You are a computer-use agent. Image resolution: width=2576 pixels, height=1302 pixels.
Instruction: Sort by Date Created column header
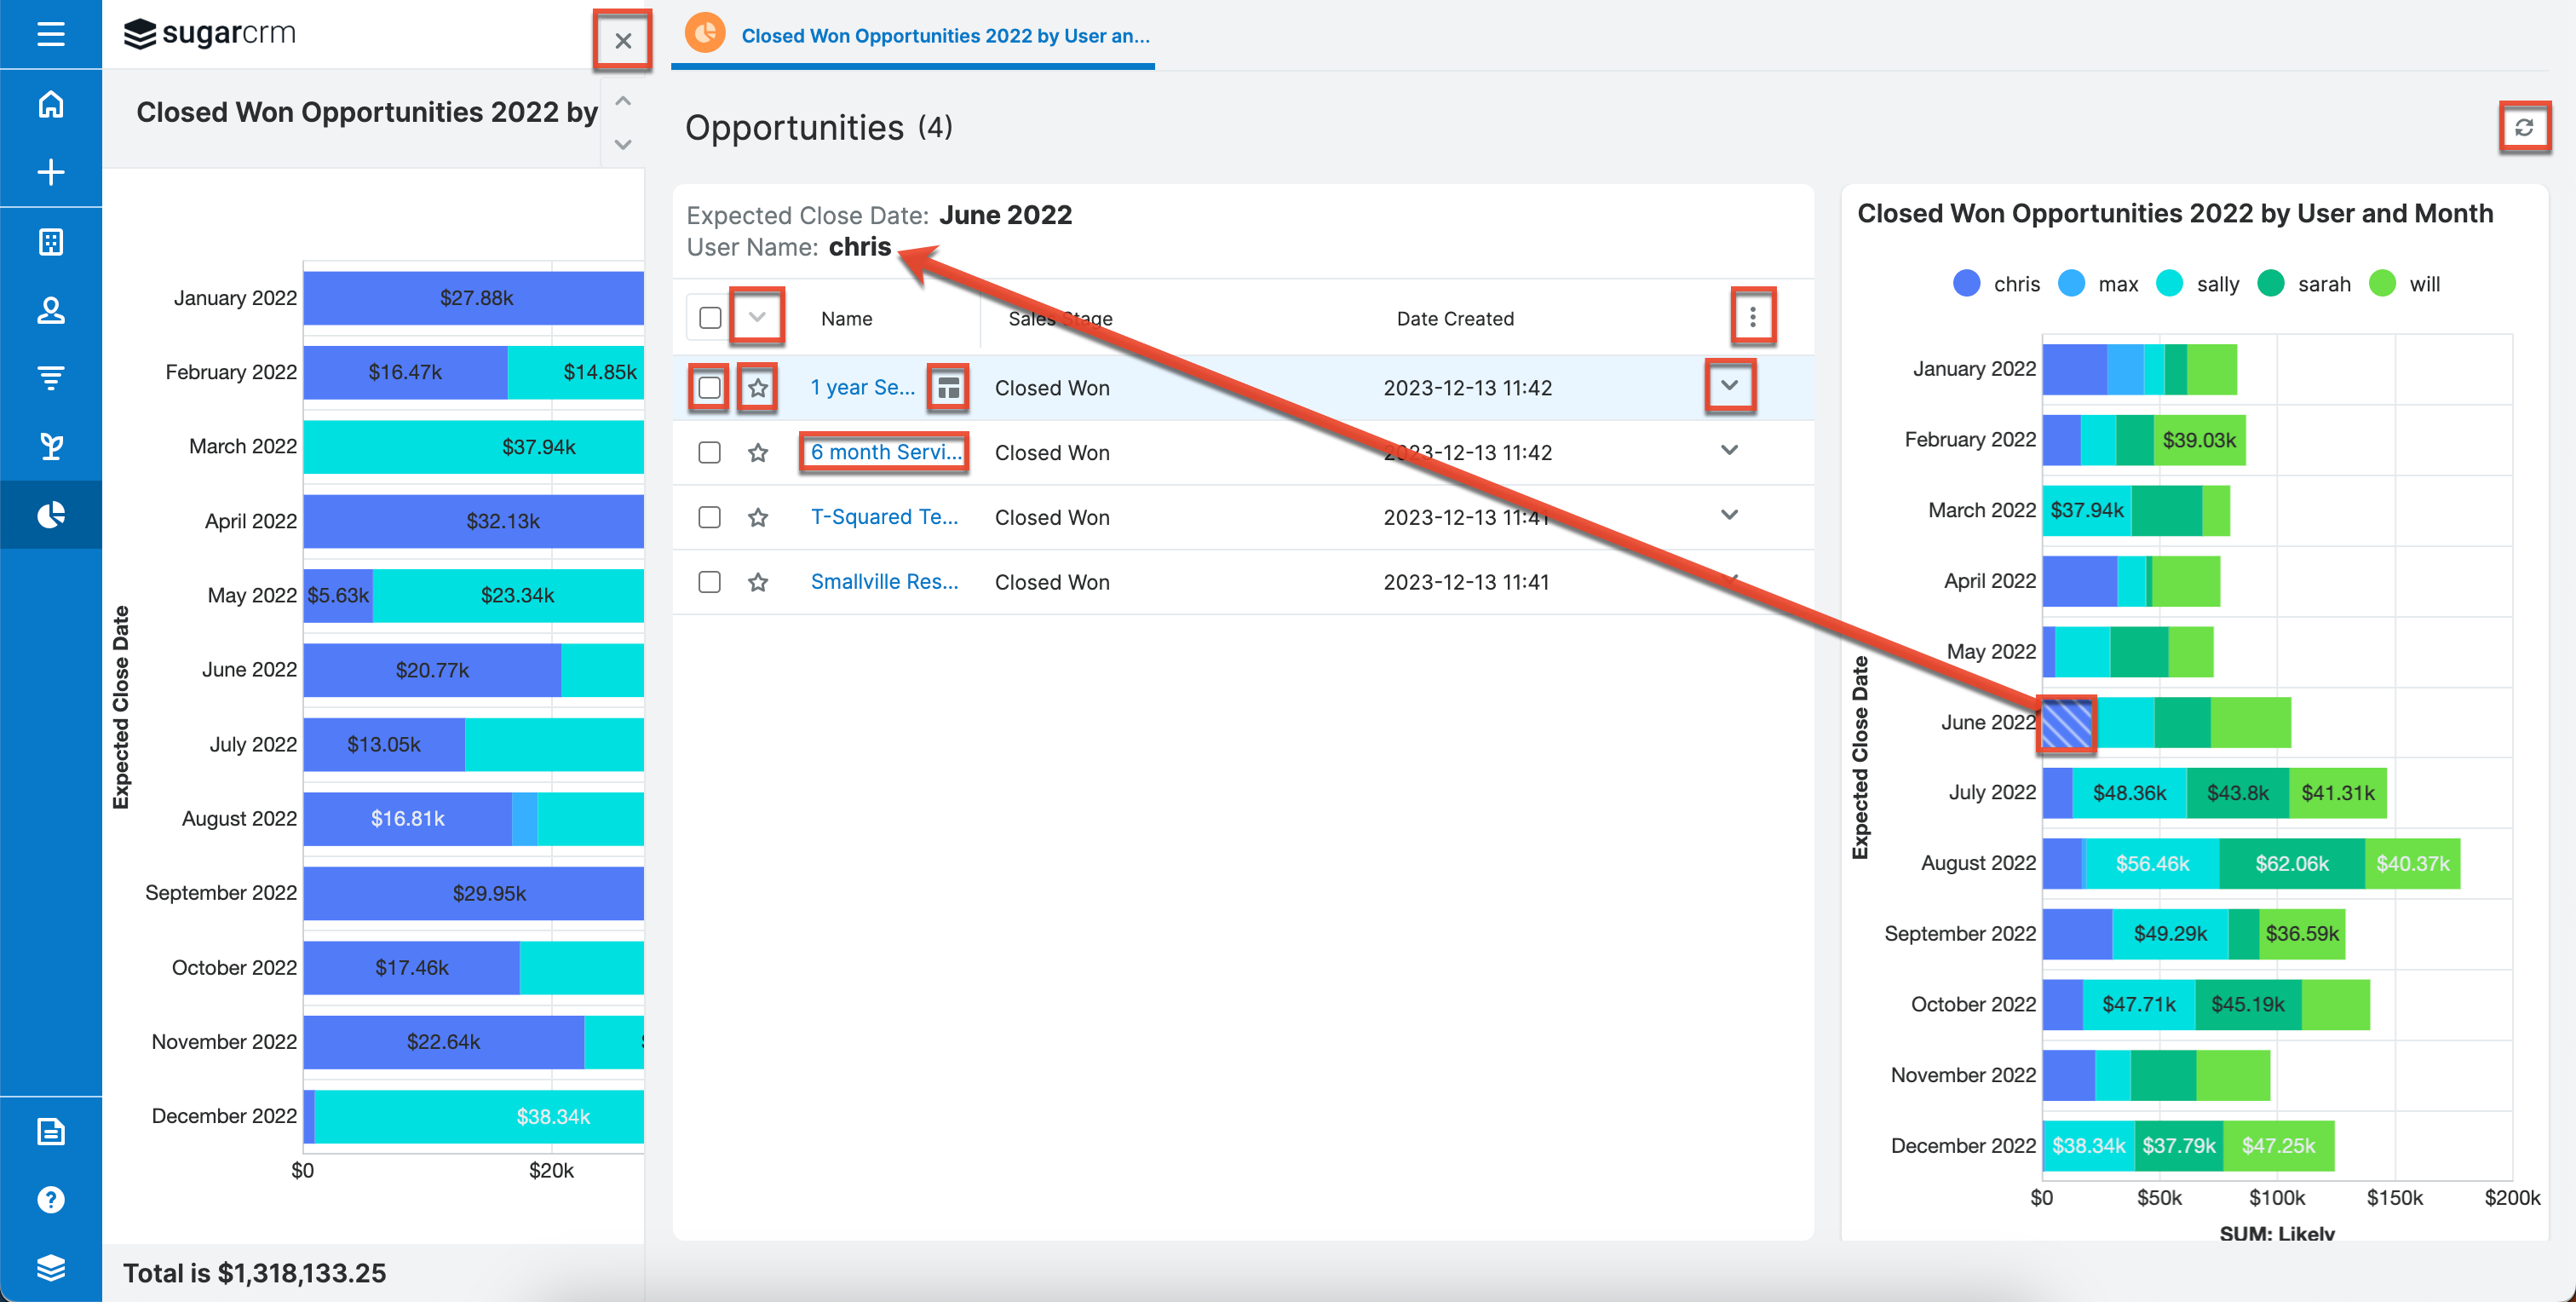[x=1454, y=318]
